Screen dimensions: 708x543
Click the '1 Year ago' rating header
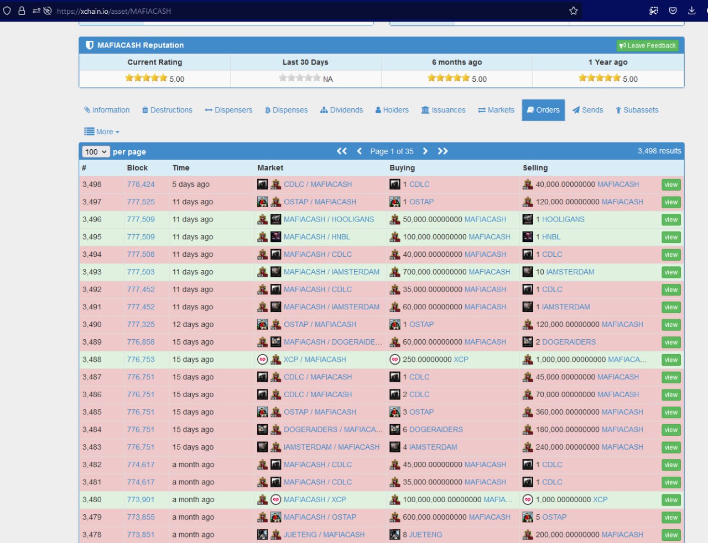click(608, 62)
